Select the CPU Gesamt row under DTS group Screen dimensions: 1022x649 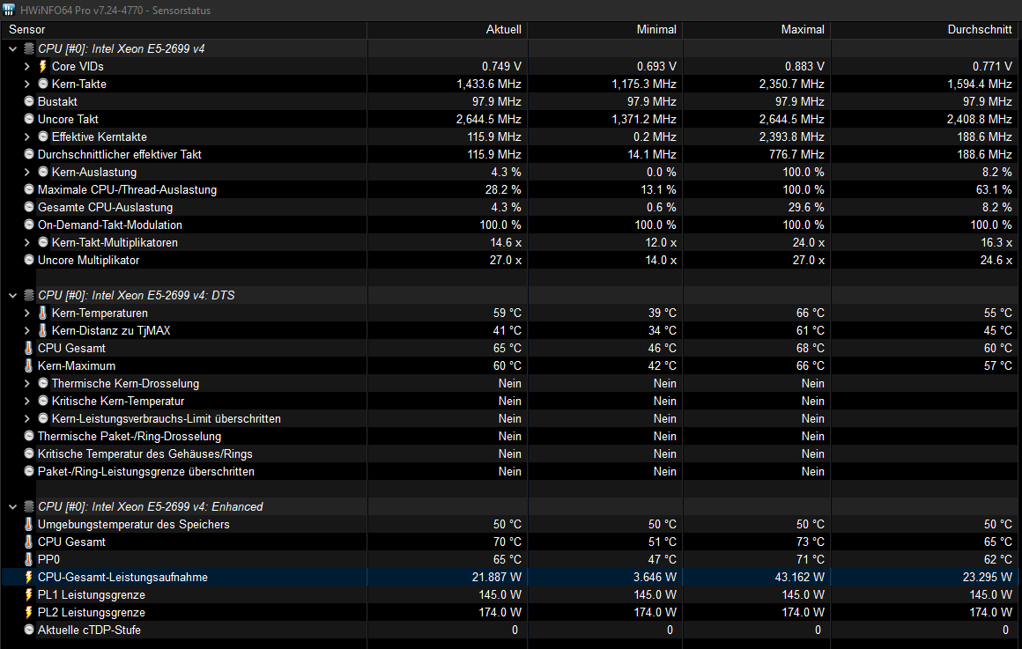511,348
